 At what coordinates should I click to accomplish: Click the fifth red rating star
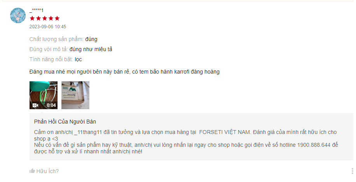pos(57,18)
